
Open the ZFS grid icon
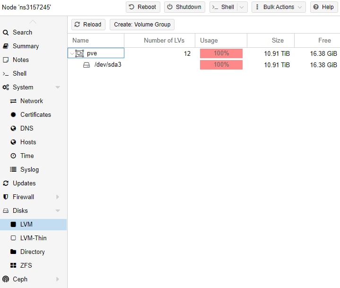click(x=13, y=265)
